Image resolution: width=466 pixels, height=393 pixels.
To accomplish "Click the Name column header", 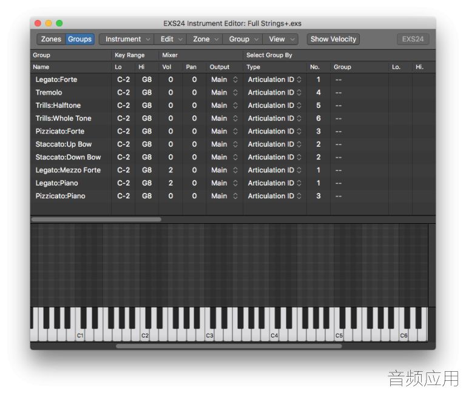I will tap(41, 67).
